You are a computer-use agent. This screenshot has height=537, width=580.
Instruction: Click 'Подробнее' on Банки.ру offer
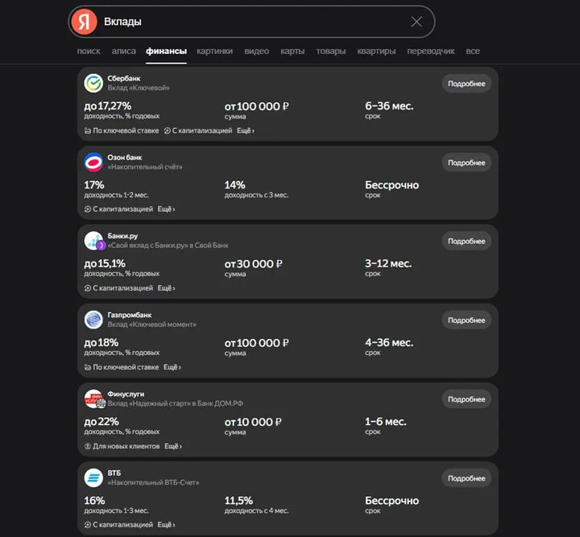pyautogui.click(x=466, y=242)
